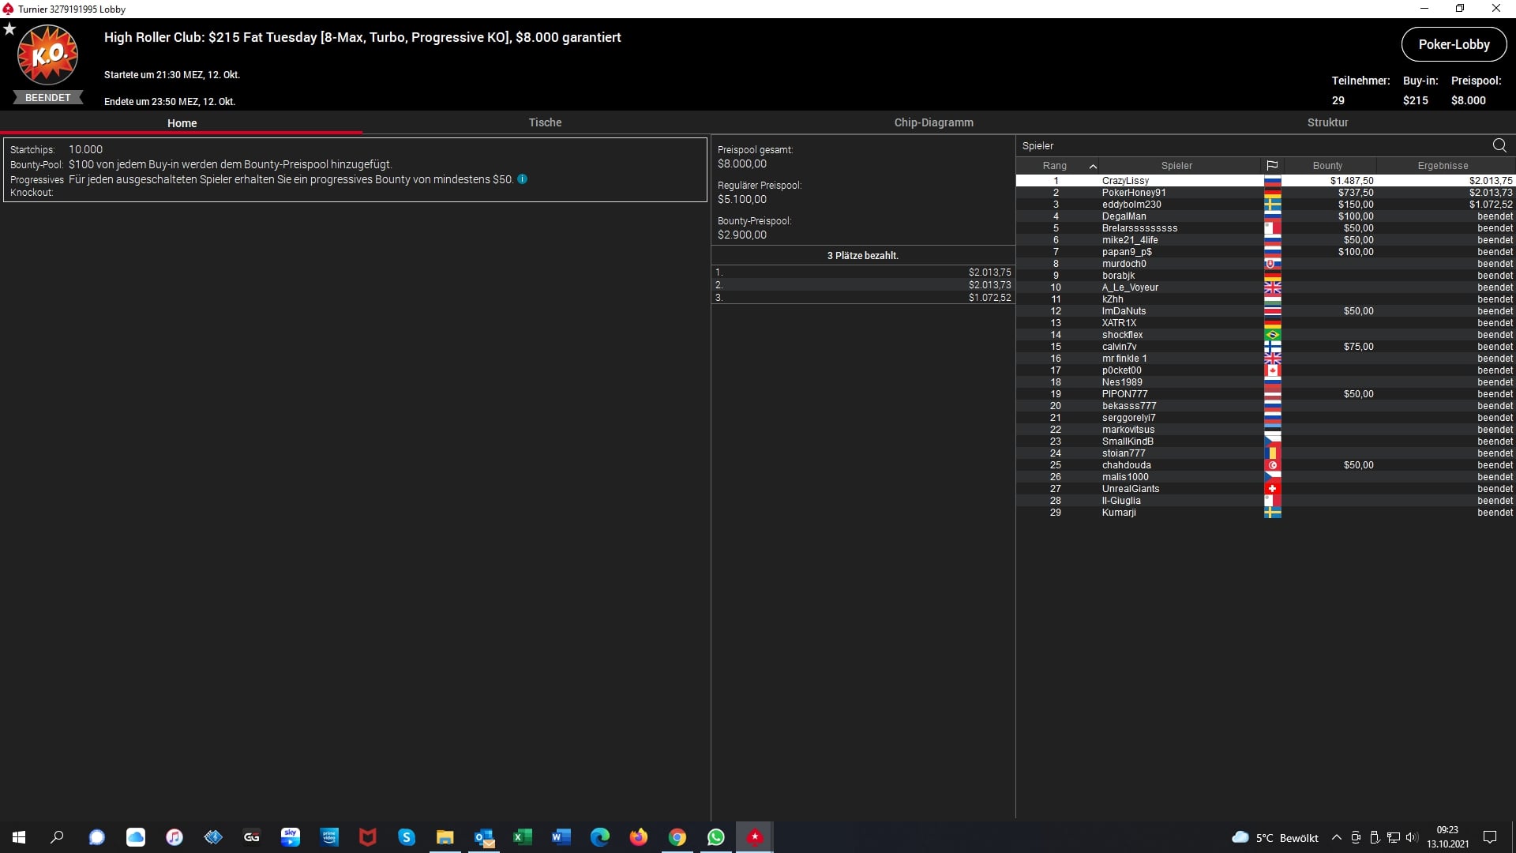Click the favorite star icon
Image resolution: width=1516 pixels, height=853 pixels.
pos(9,29)
